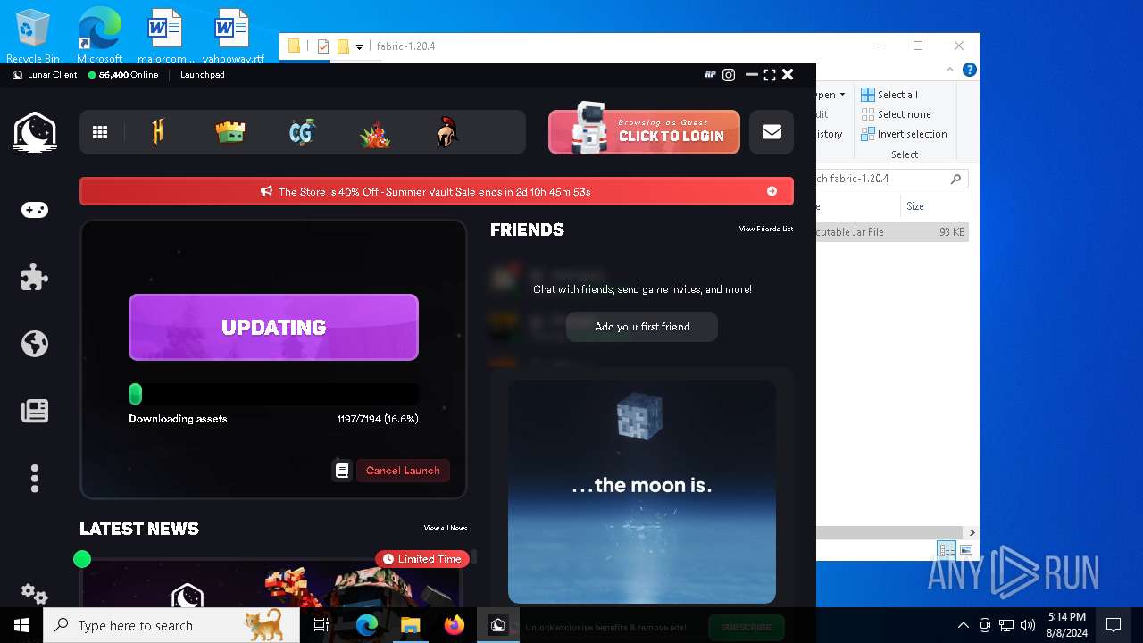The width and height of the screenshot is (1143, 643).
Task: Click the moon promotional ad image
Action: pos(642,492)
